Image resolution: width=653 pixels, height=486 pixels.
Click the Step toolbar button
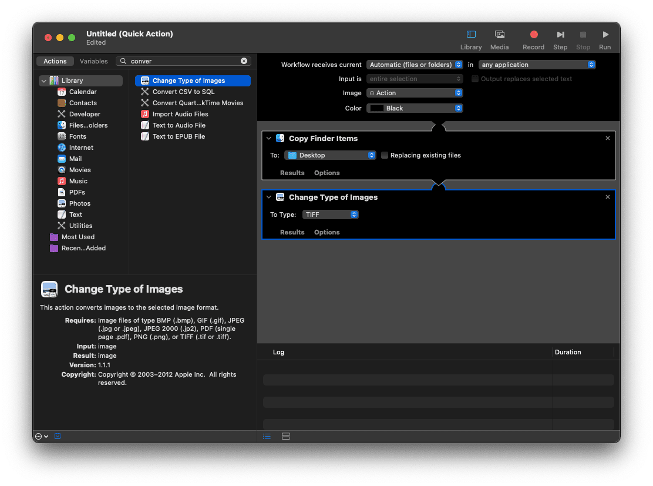tap(560, 39)
